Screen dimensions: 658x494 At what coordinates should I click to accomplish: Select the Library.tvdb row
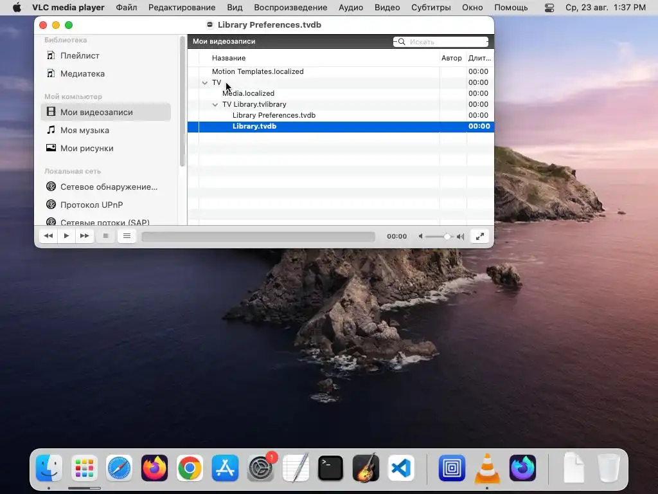(x=341, y=126)
